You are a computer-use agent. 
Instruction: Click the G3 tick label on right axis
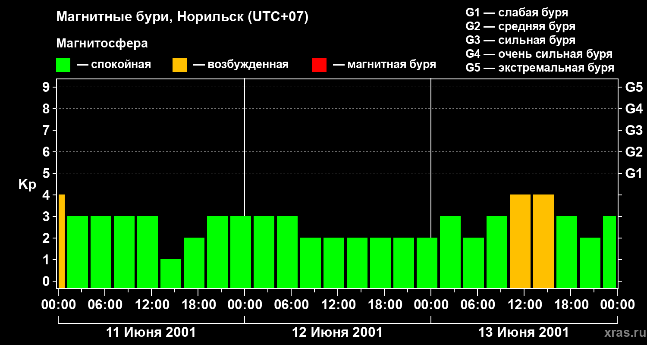(x=634, y=130)
